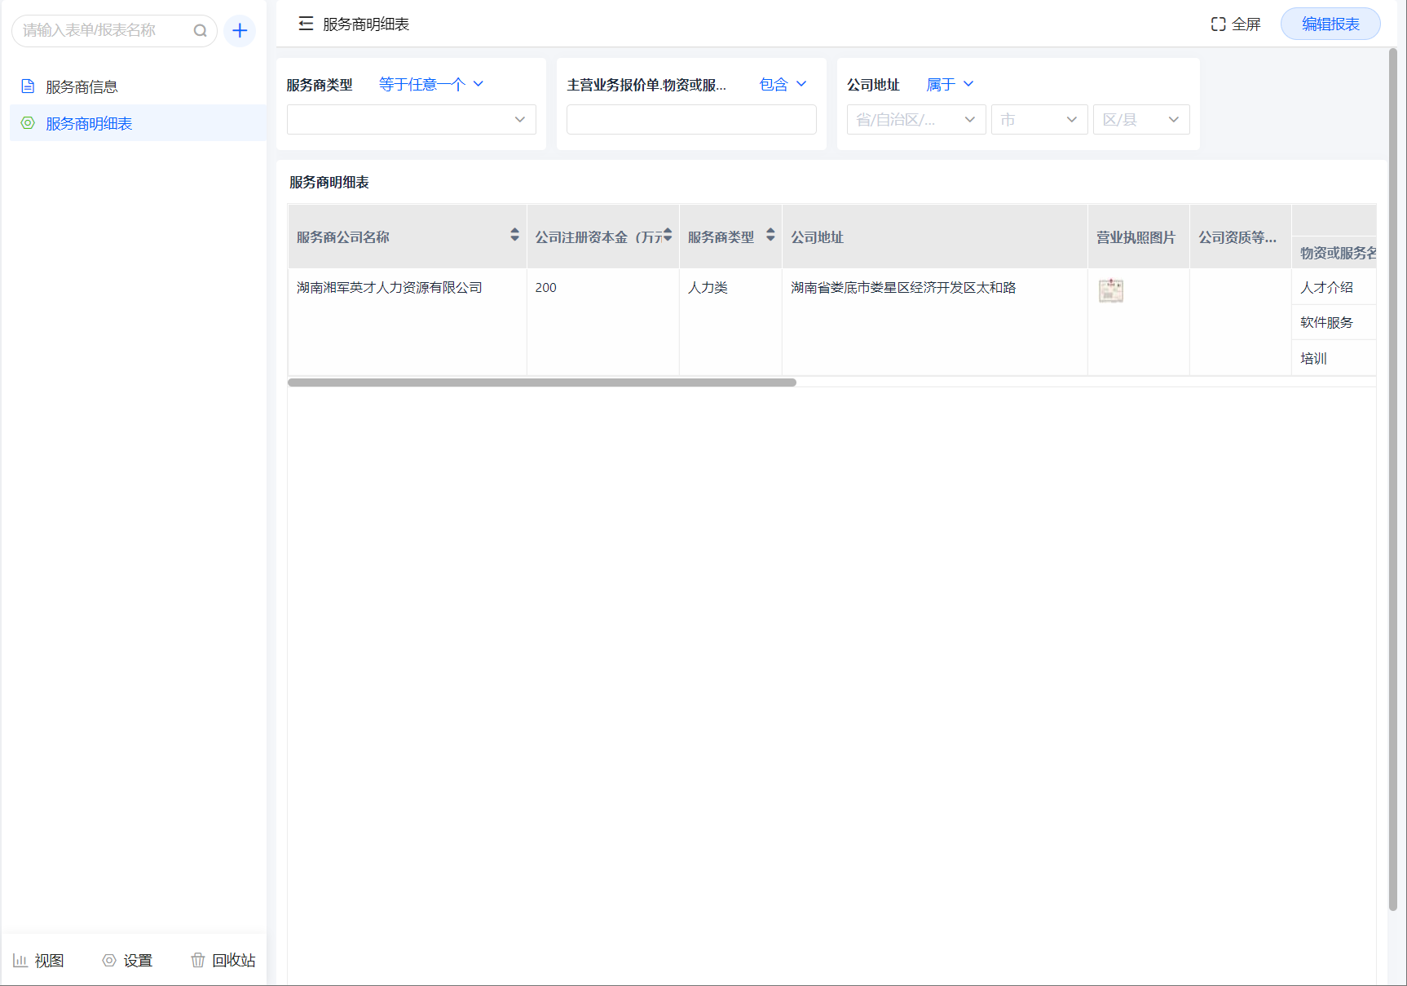This screenshot has height=986, width=1407.
Task: Open the 区/县 district selector
Action: pyautogui.click(x=1140, y=120)
